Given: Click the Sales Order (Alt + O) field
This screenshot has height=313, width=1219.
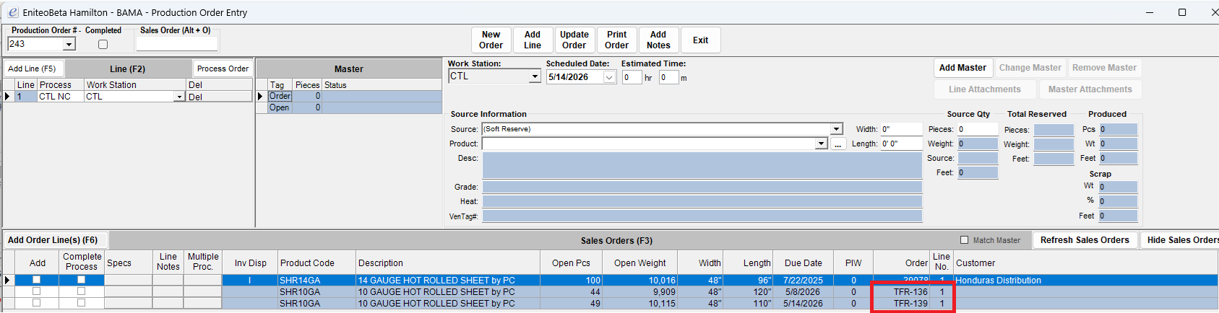Looking at the screenshot, I should click(x=177, y=44).
